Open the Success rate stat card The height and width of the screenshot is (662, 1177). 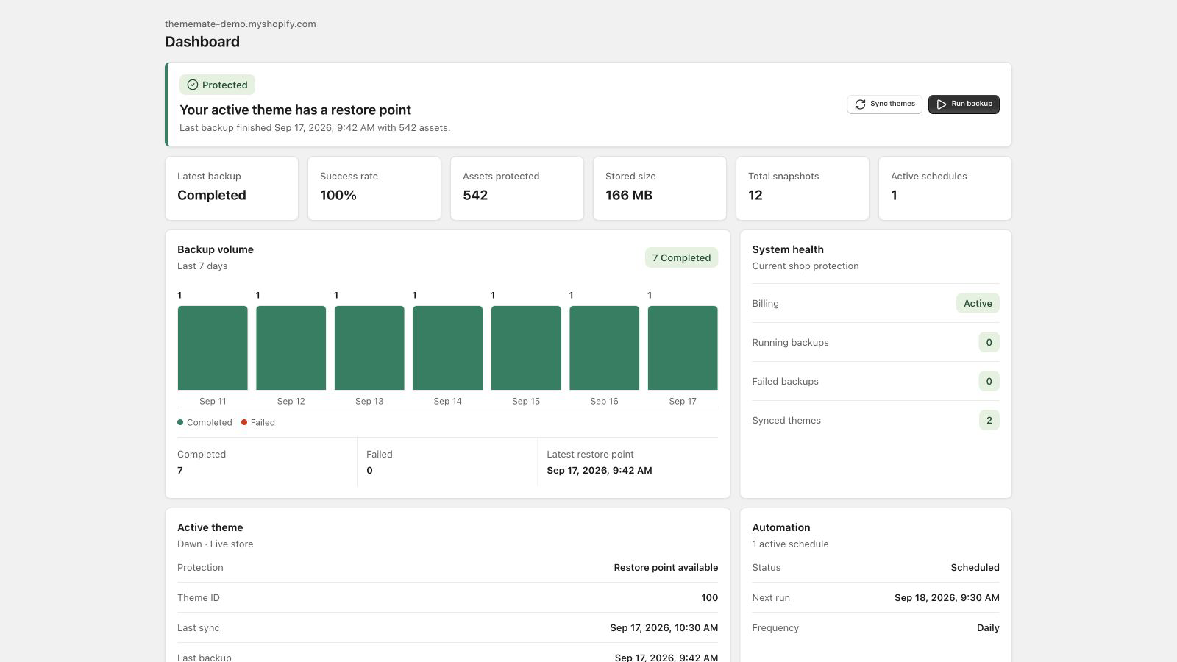click(x=374, y=188)
